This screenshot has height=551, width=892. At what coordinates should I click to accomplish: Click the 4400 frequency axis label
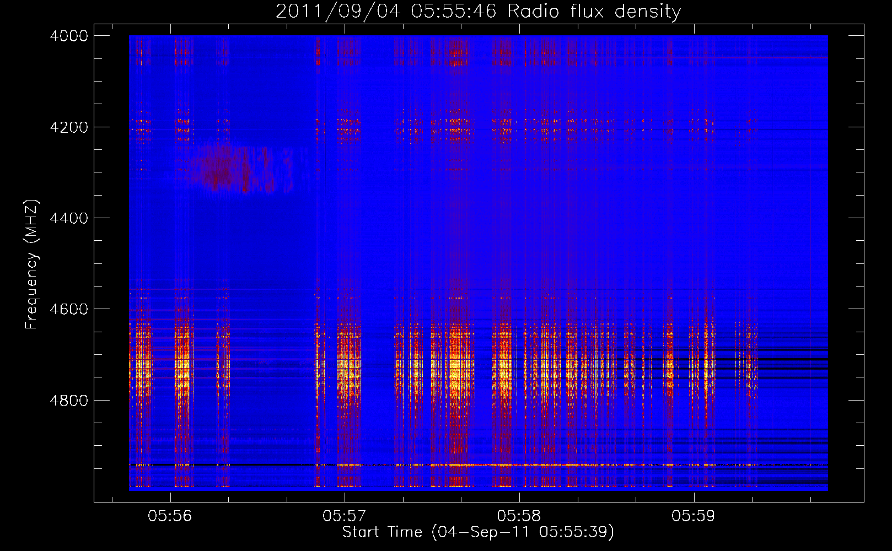tap(69, 218)
